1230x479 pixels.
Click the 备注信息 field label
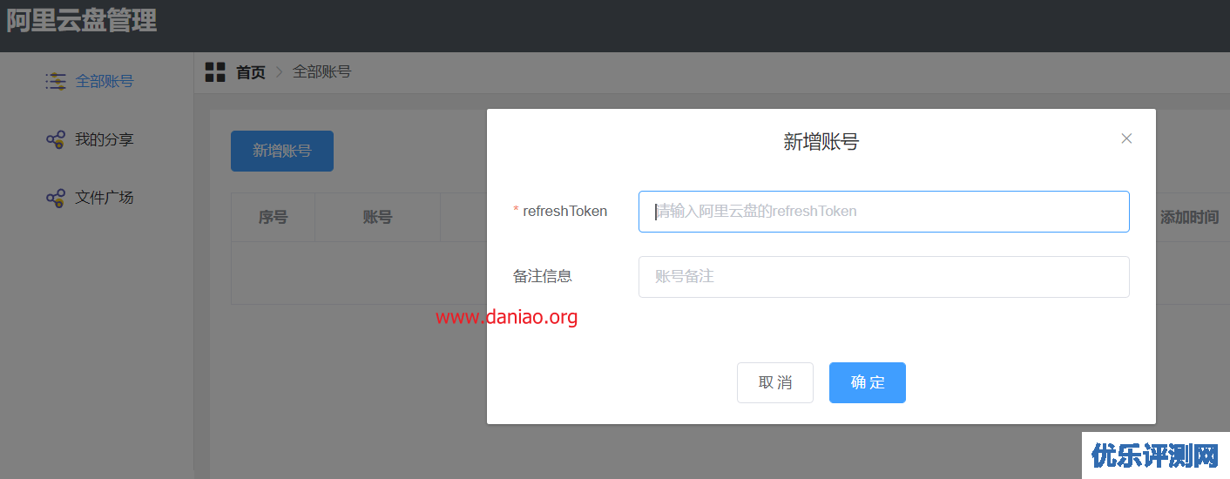coord(543,276)
